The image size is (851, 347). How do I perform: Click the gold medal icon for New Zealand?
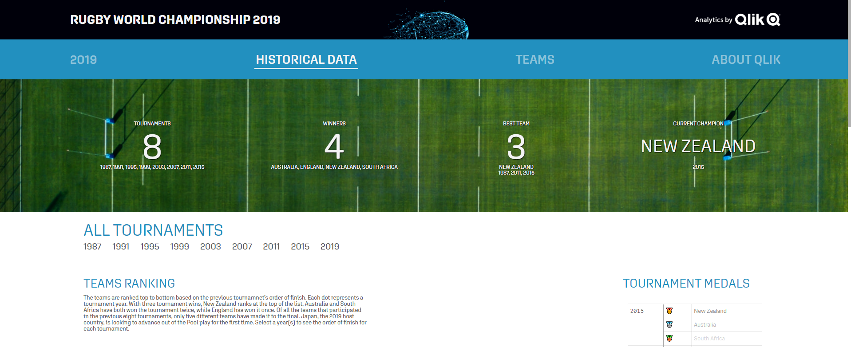point(669,311)
